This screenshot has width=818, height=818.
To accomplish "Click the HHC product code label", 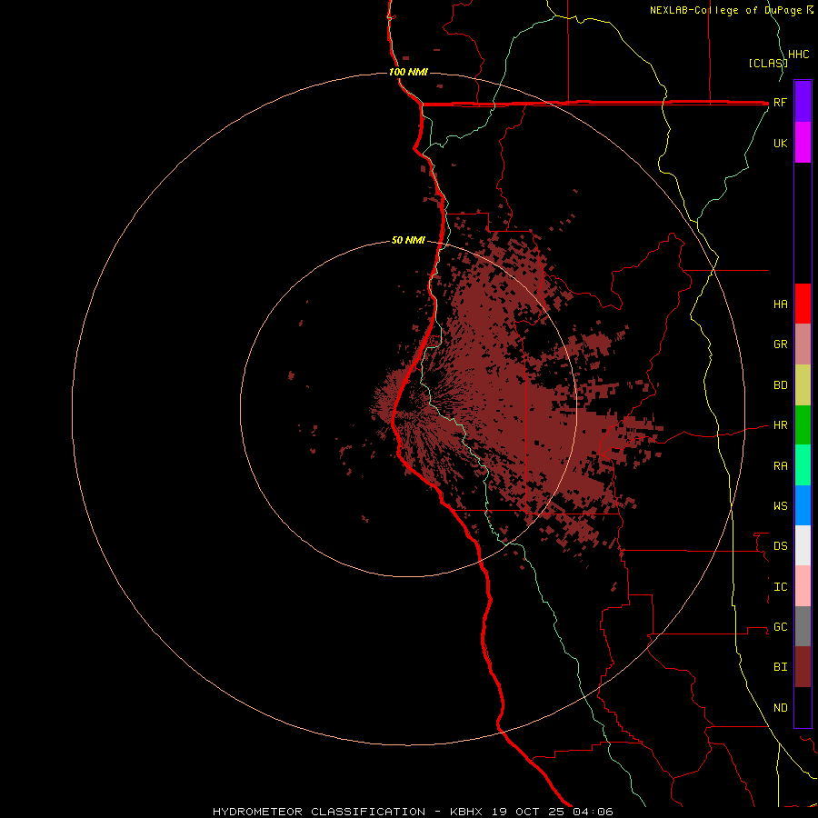I will click(799, 55).
